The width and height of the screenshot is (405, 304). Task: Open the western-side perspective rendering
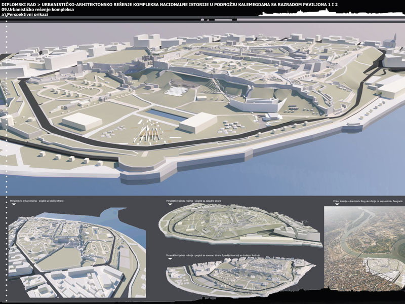click(240, 224)
